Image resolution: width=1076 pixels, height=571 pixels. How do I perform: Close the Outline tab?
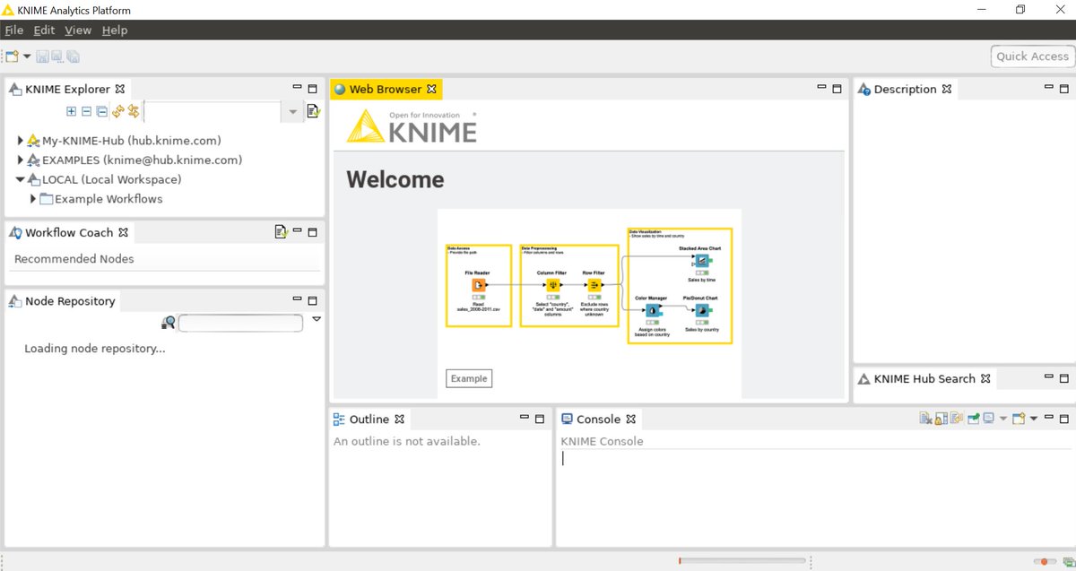(x=400, y=419)
